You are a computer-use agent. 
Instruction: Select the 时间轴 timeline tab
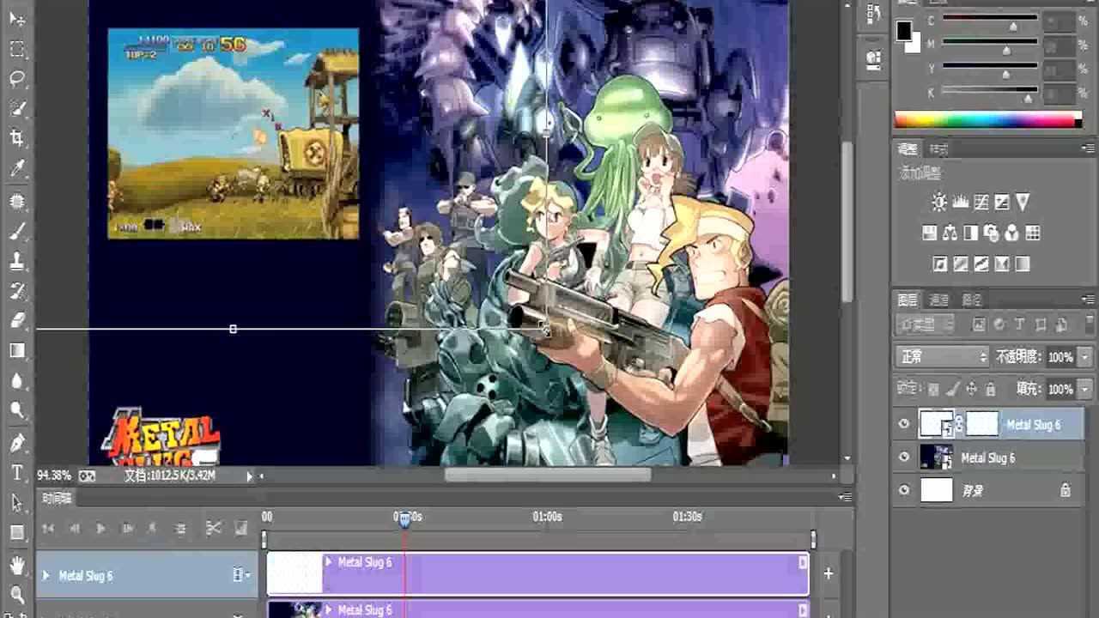coord(57,498)
